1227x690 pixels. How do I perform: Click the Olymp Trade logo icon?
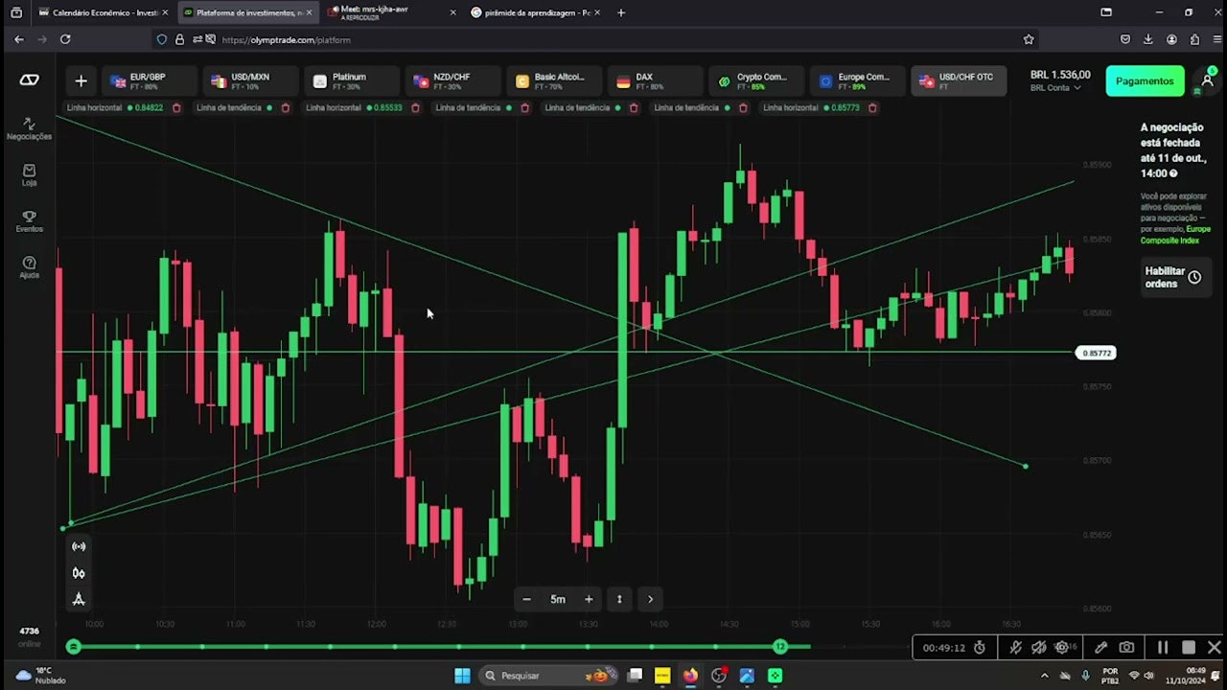click(30, 80)
